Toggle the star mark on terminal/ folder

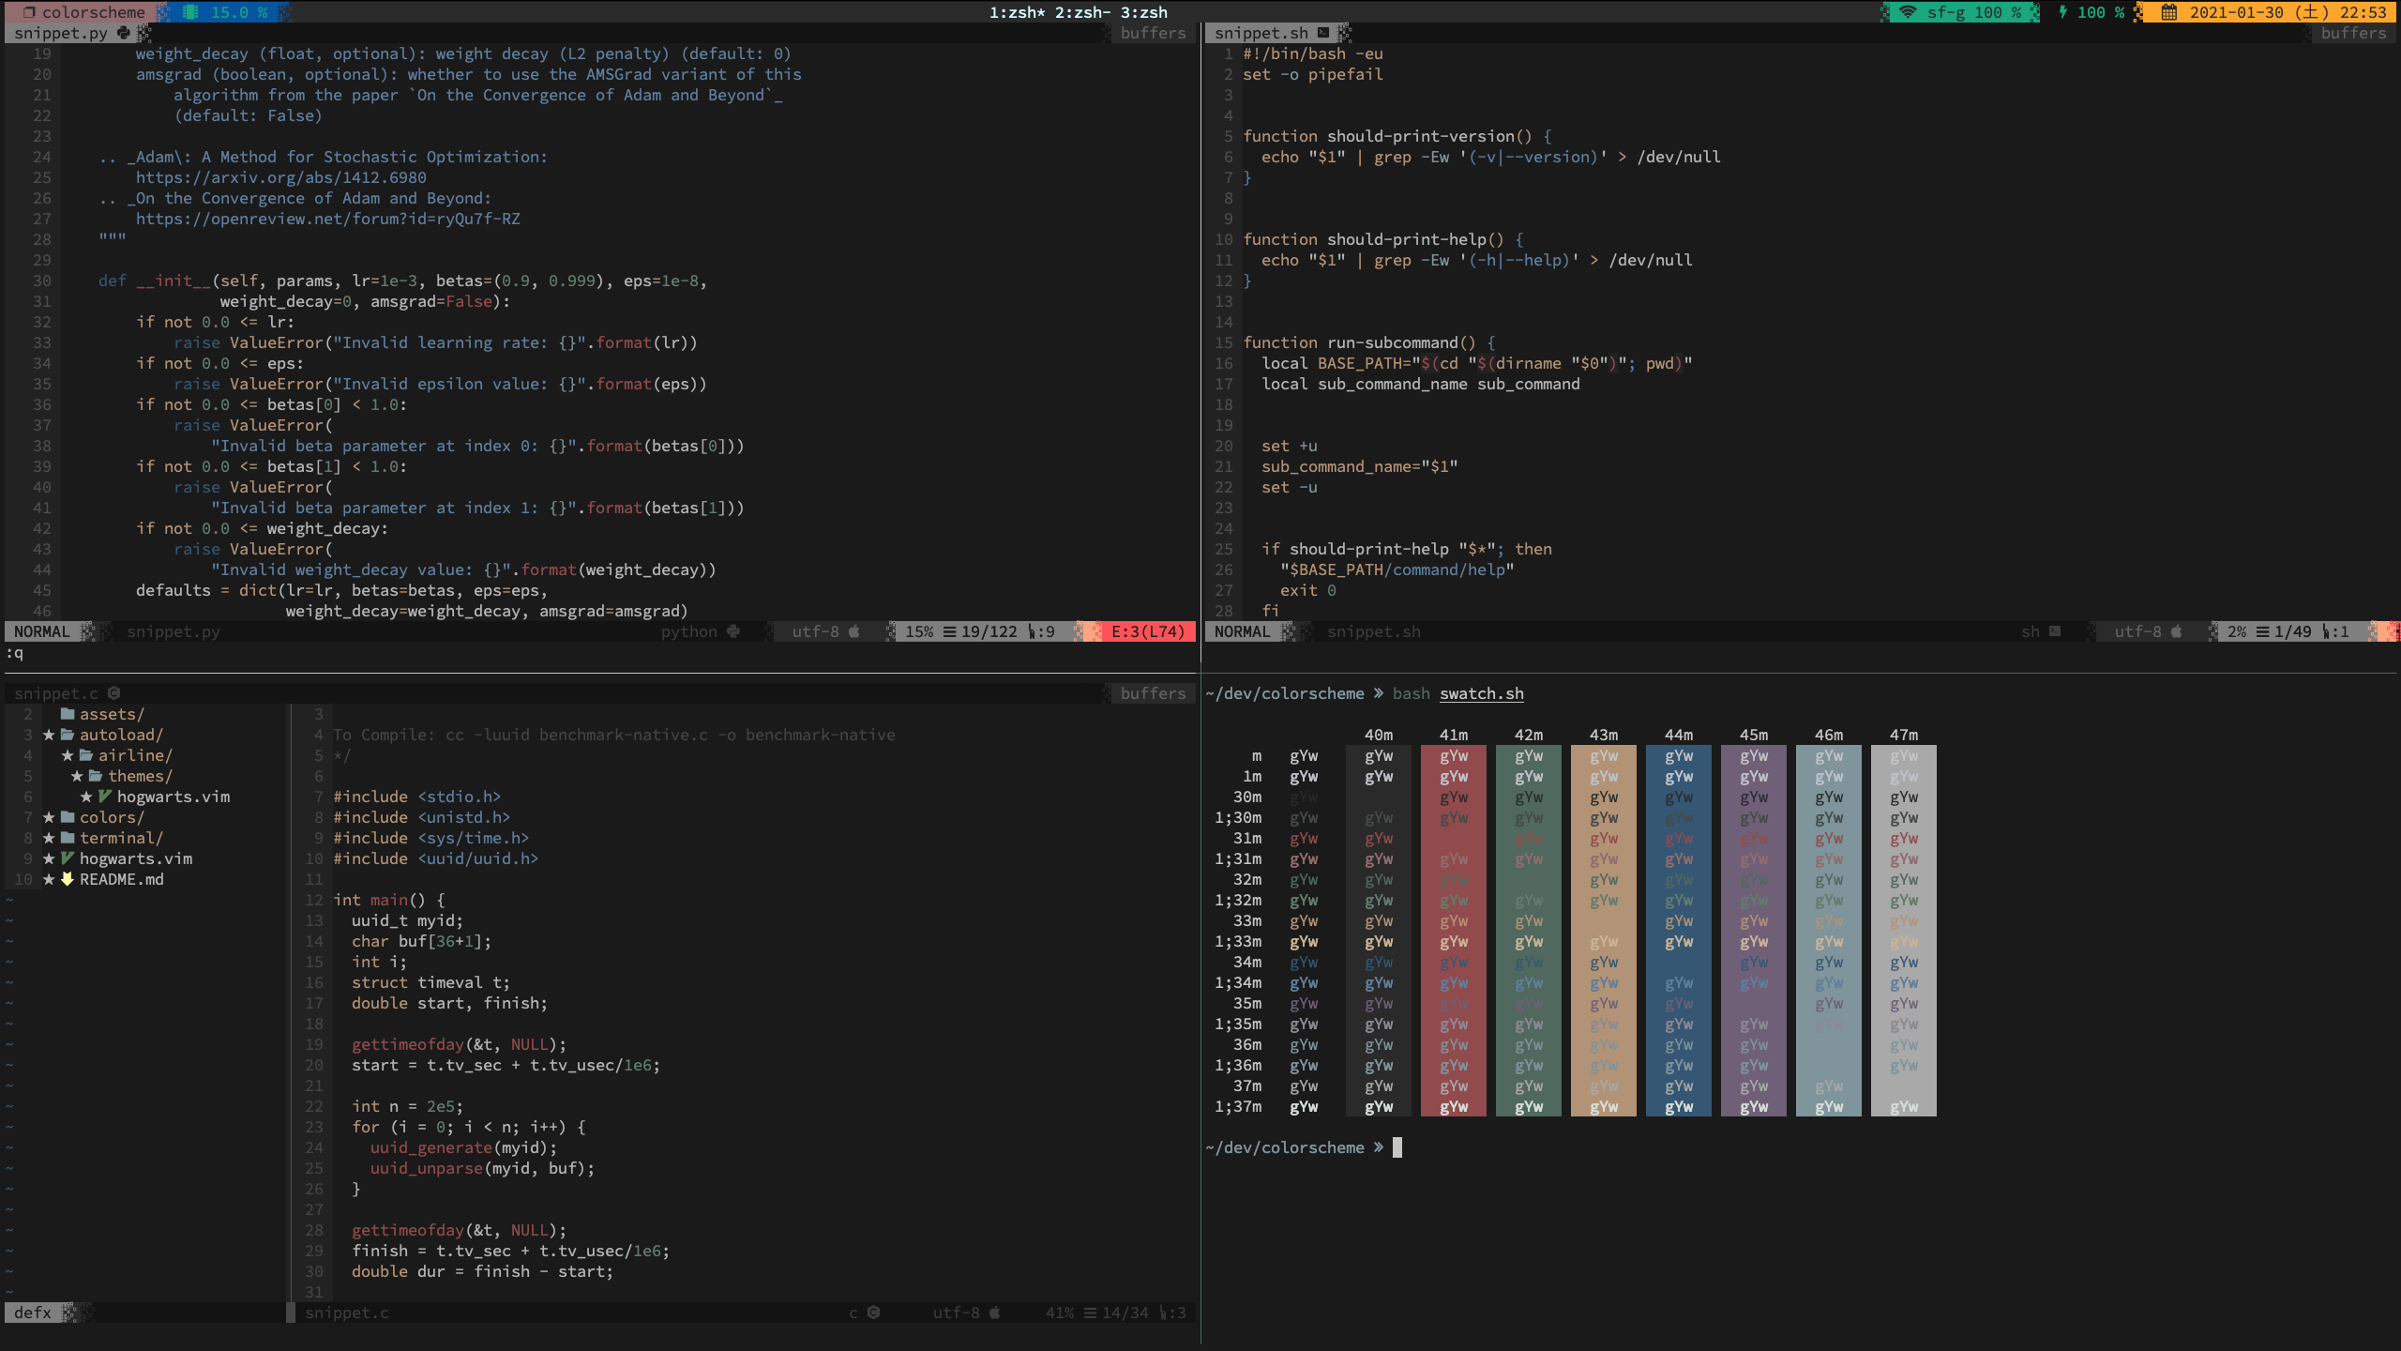49,838
